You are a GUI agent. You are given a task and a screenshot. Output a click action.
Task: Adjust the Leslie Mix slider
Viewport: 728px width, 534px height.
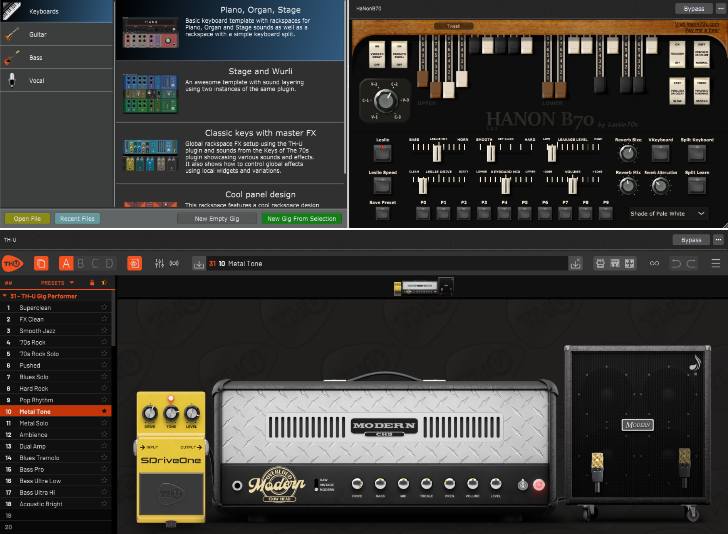[x=437, y=153]
